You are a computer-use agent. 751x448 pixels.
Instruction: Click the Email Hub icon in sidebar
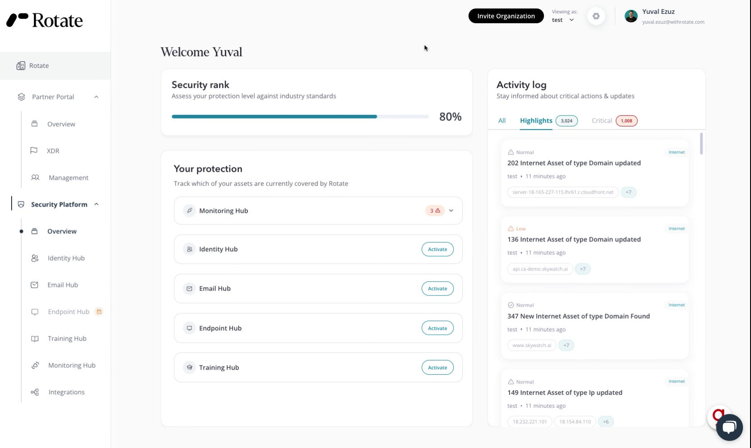34,285
